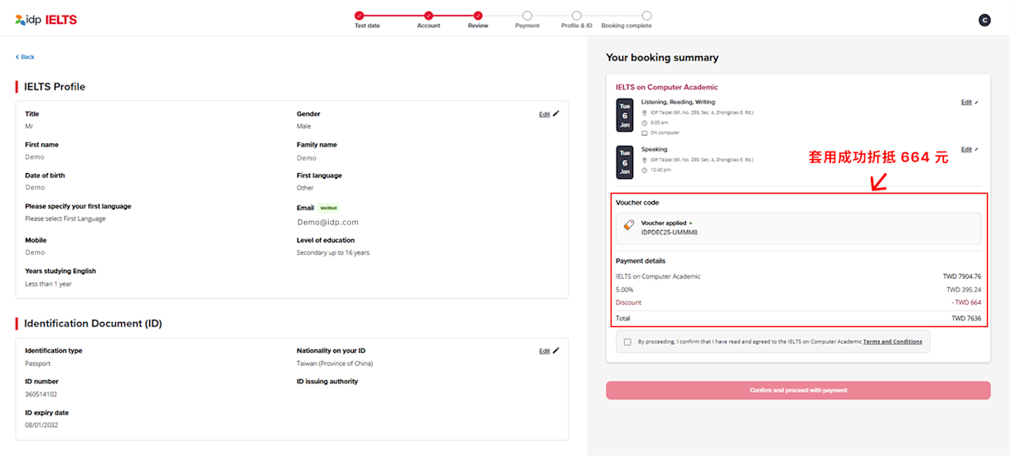Click the applied voucher code IDPDEC25-UMMM8
1011x457 pixels.
(x=670, y=233)
